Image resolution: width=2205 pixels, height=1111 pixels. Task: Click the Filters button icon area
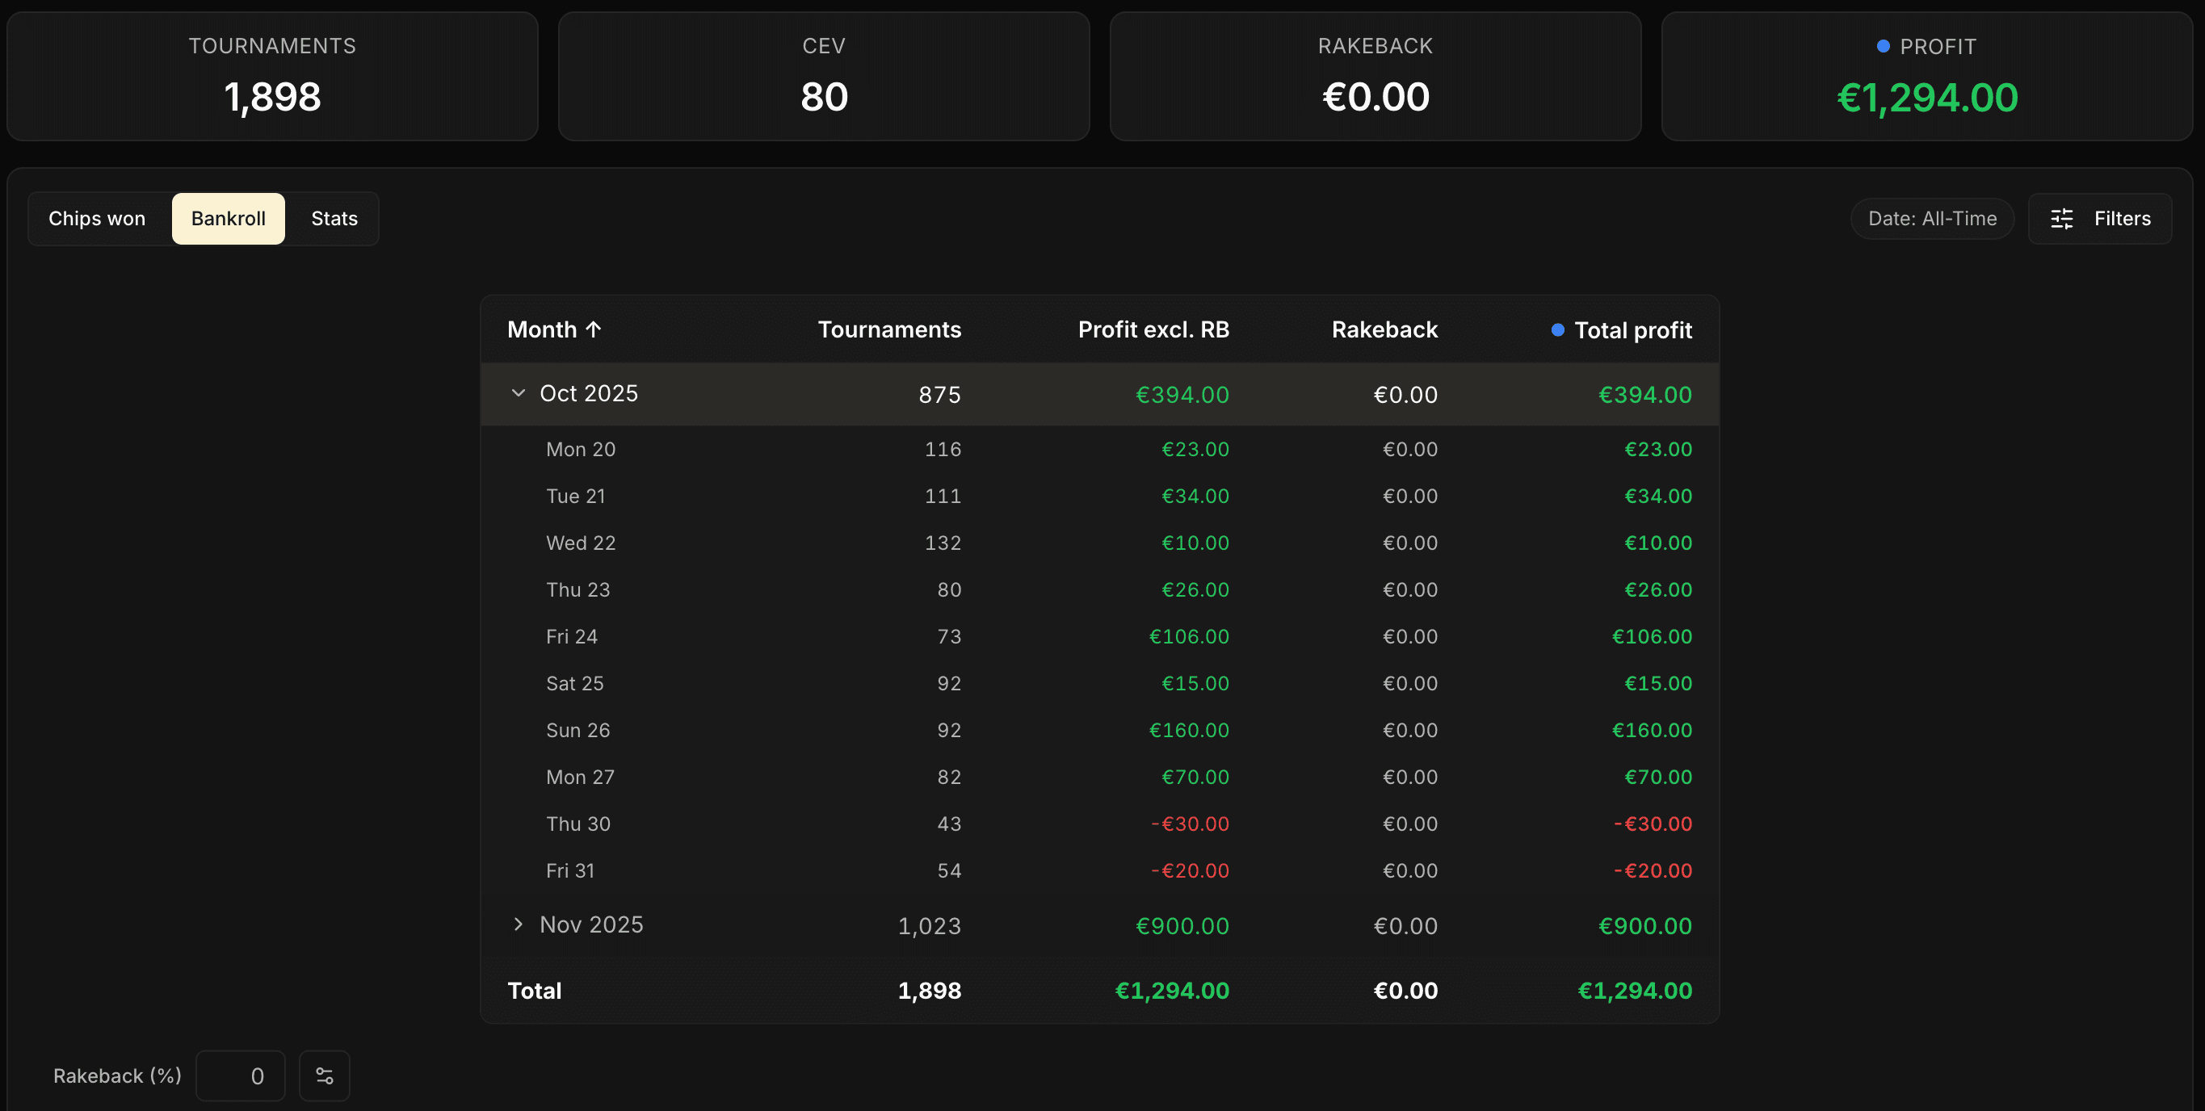pos(2063,218)
